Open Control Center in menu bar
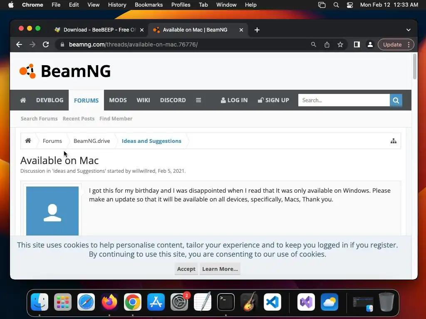The height and width of the screenshot is (319, 426). coord(350,5)
